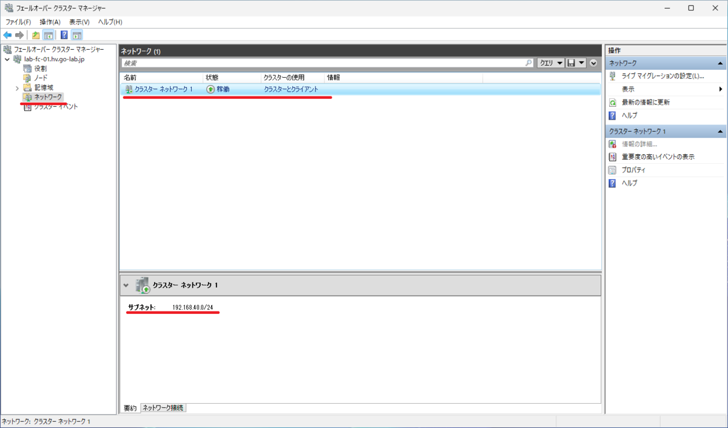
Task: Open help via the toolbar question mark
Action: point(64,35)
